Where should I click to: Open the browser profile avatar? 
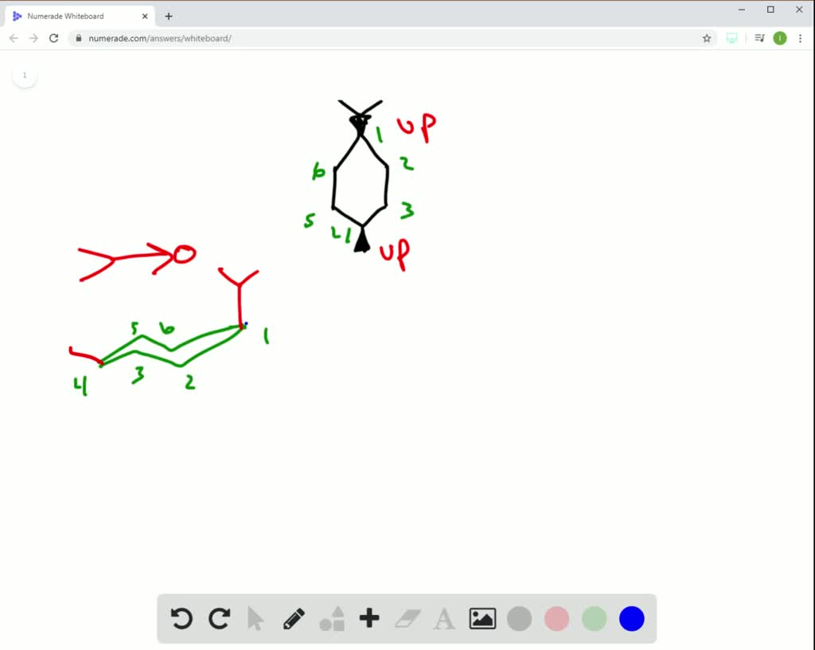pyautogui.click(x=779, y=37)
